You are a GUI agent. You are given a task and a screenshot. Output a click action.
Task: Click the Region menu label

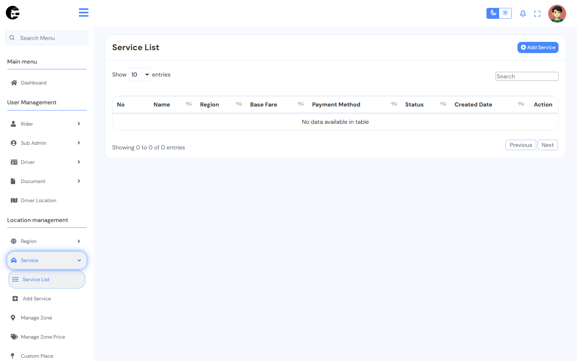point(28,241)
